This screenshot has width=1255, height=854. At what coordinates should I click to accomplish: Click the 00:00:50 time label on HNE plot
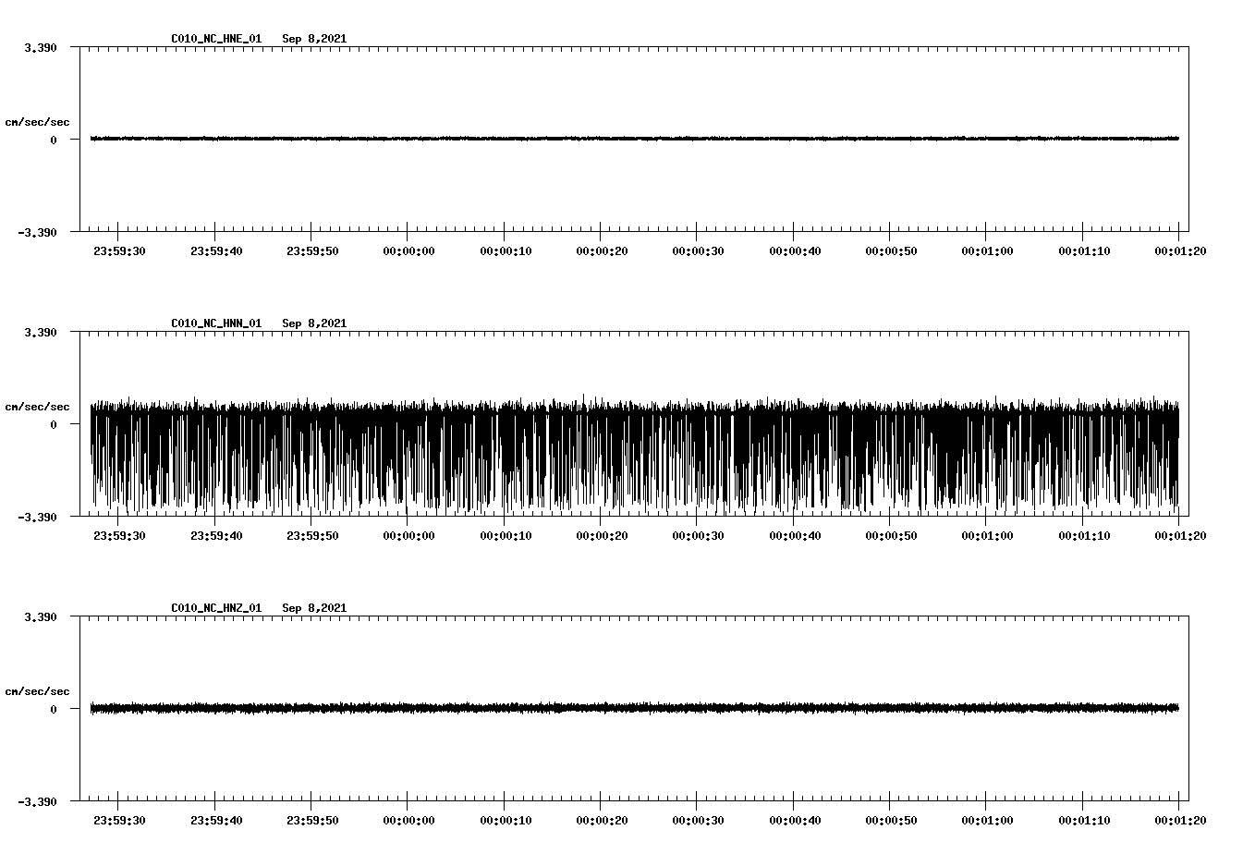click(x=891, y=250)
